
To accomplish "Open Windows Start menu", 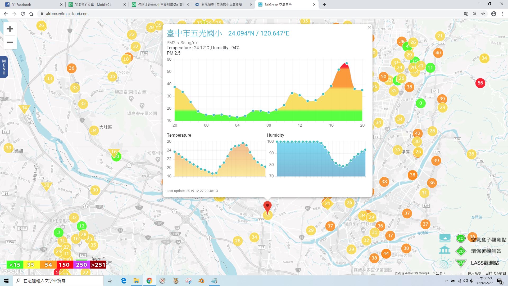I will tap(6, 281).
